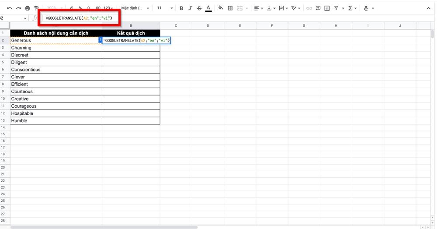This screenshot has height=229, width=437.
Task: Select the cell containing 'Discreet'
Action: (56, 55)
